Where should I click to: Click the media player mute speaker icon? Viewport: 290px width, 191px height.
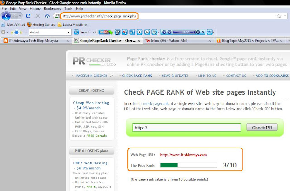click(x=198, y=32)
